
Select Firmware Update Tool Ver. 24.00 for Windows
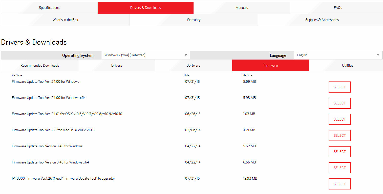[339, 87]
